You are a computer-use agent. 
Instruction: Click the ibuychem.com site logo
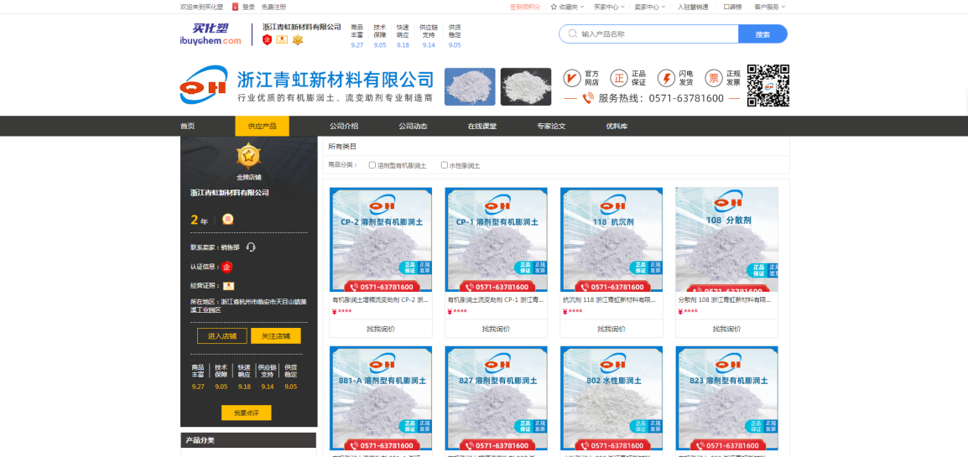[211, 34]
